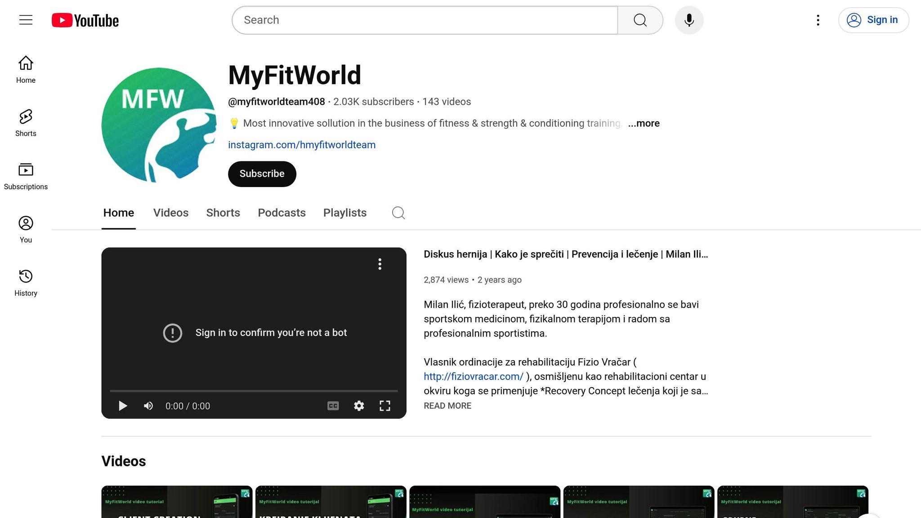Toggle fullscreen on the video player

[384, 406]
